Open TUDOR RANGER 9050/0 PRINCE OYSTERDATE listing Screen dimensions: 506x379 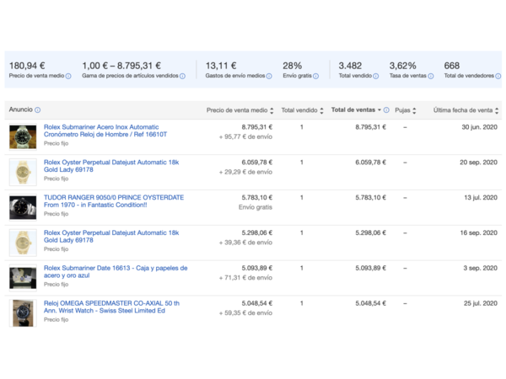click(114, 201)
